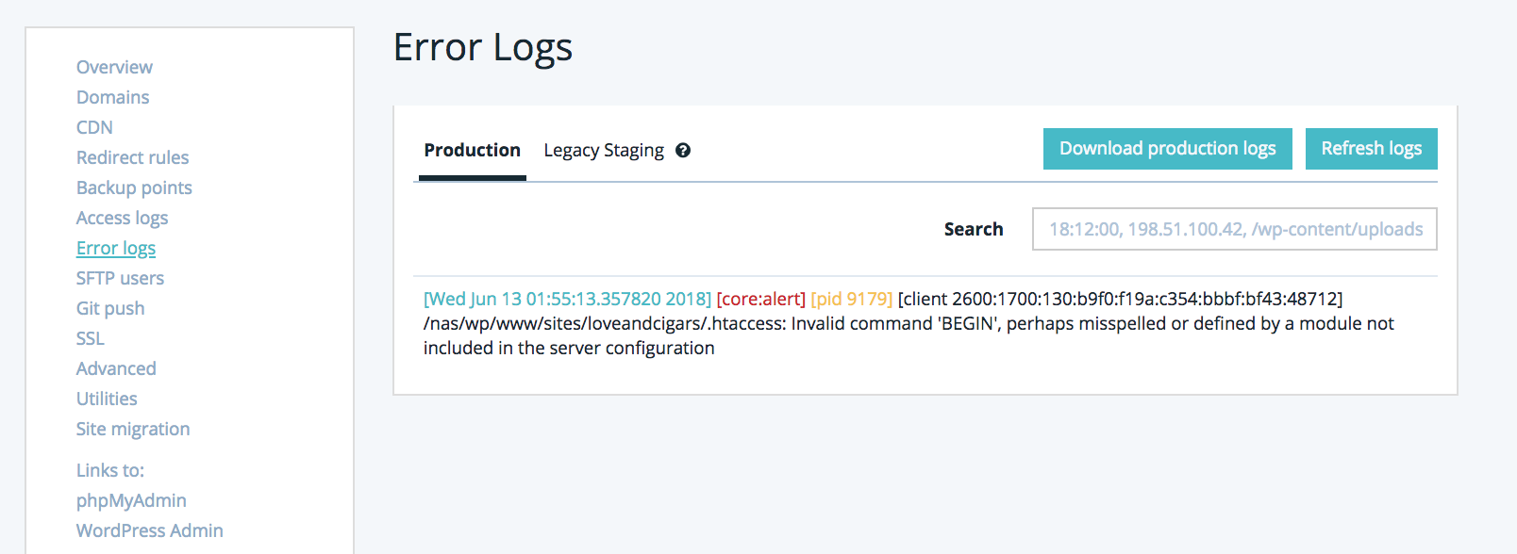Launch the phpMyAdmin link
This screenshot has width=1517, height=554.
click(x=131, y=500)
